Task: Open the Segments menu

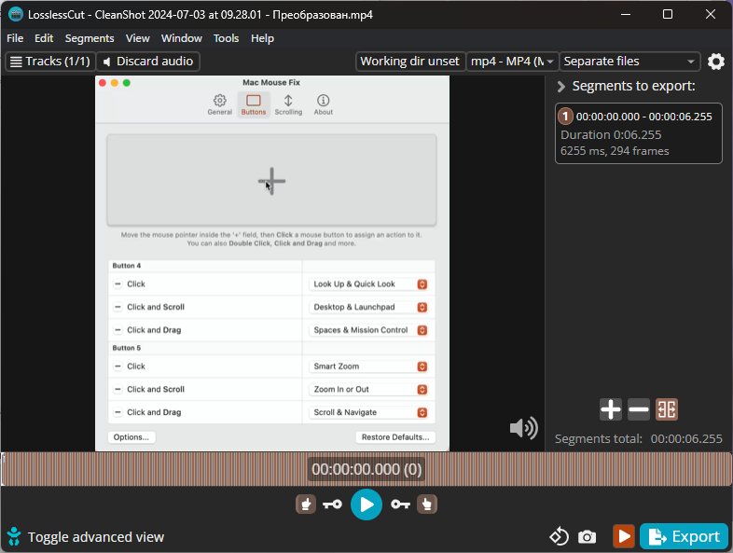Action: click(x=90, y=38)
